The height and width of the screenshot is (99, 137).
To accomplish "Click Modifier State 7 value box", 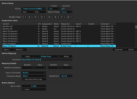I will 65,17.
